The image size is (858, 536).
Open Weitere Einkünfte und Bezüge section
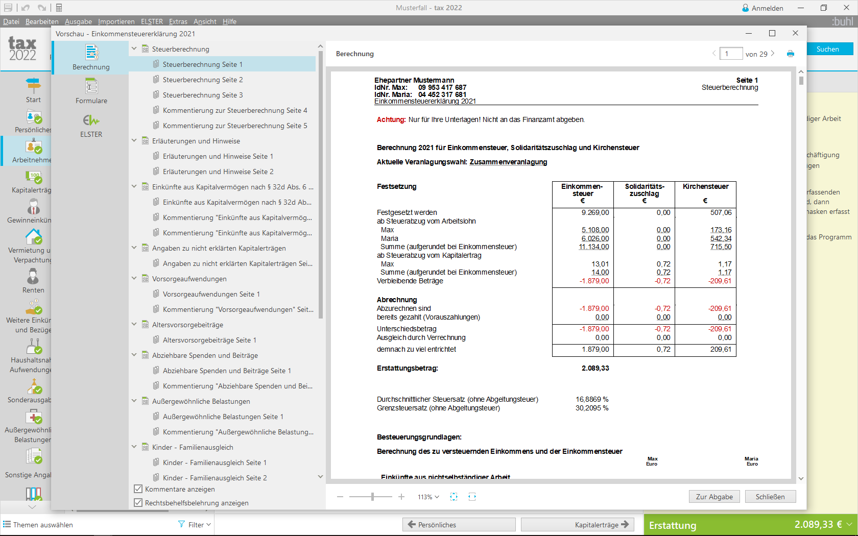(x=29, y=315)
